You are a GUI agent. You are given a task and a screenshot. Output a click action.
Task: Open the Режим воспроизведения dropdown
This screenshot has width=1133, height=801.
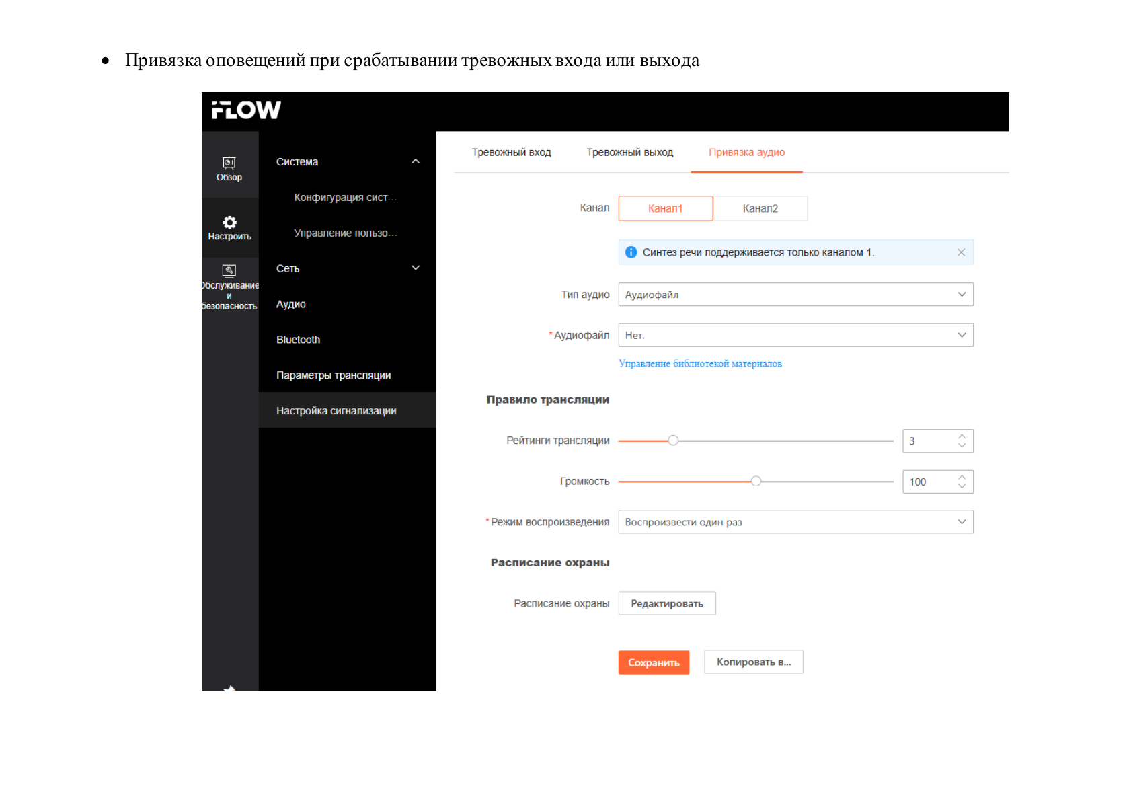click(x=795, y=522)
